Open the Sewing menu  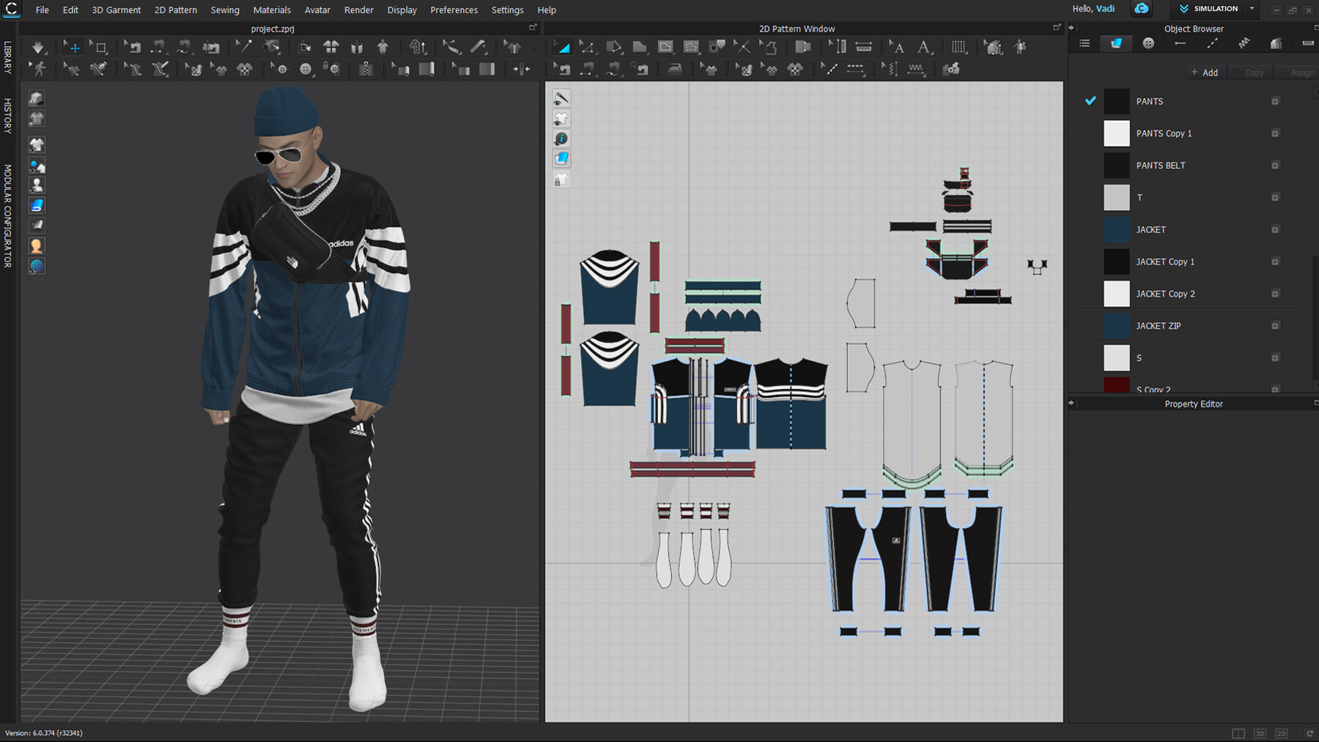[x=225, y=10]
